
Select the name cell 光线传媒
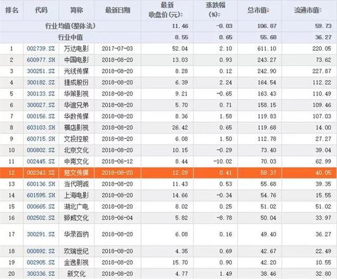click(x=77, y=71)
